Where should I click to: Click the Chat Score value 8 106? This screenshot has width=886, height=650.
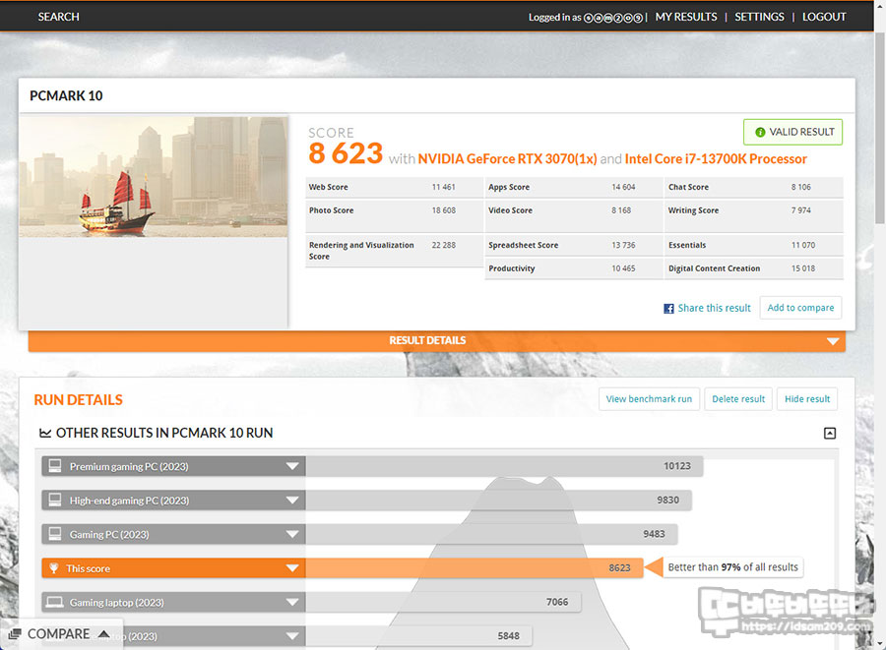coord(800,187)
